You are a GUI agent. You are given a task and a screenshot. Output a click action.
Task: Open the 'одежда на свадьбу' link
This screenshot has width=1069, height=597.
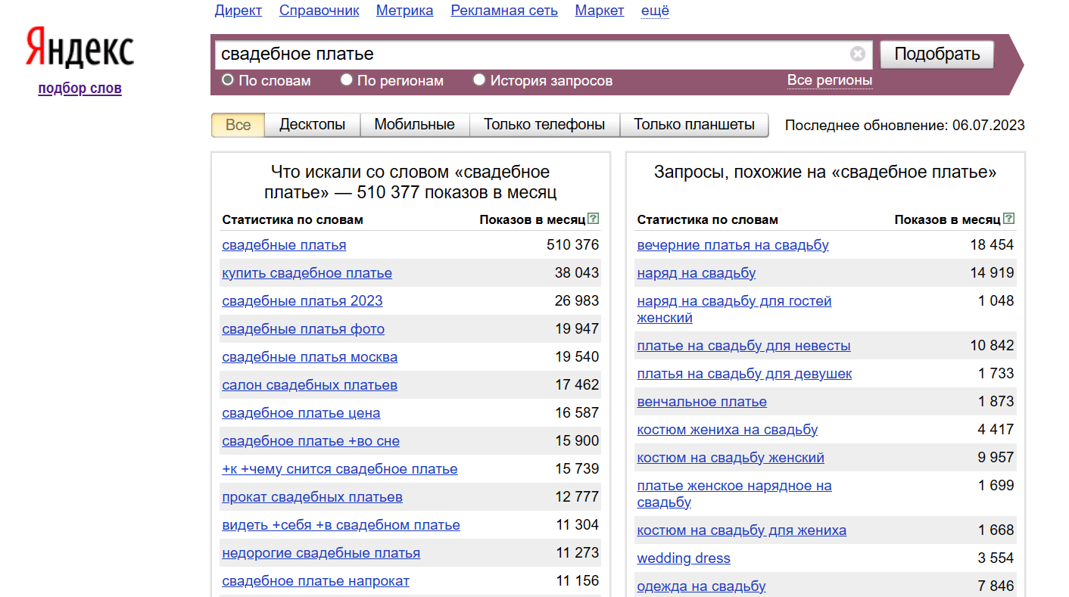tap(702, 586)
